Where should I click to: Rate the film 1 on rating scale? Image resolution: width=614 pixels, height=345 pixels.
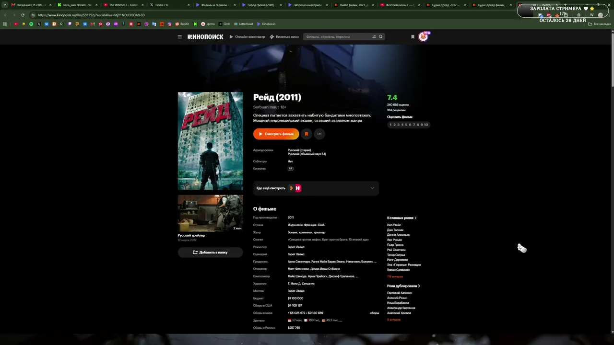point(390,125)
